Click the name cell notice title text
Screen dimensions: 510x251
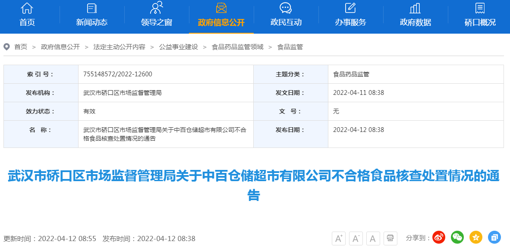click(165, 134)
